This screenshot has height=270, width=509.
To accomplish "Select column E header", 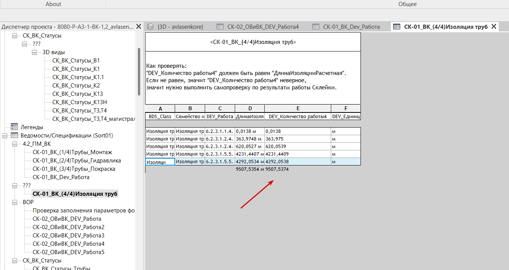I will pos(298,108).
